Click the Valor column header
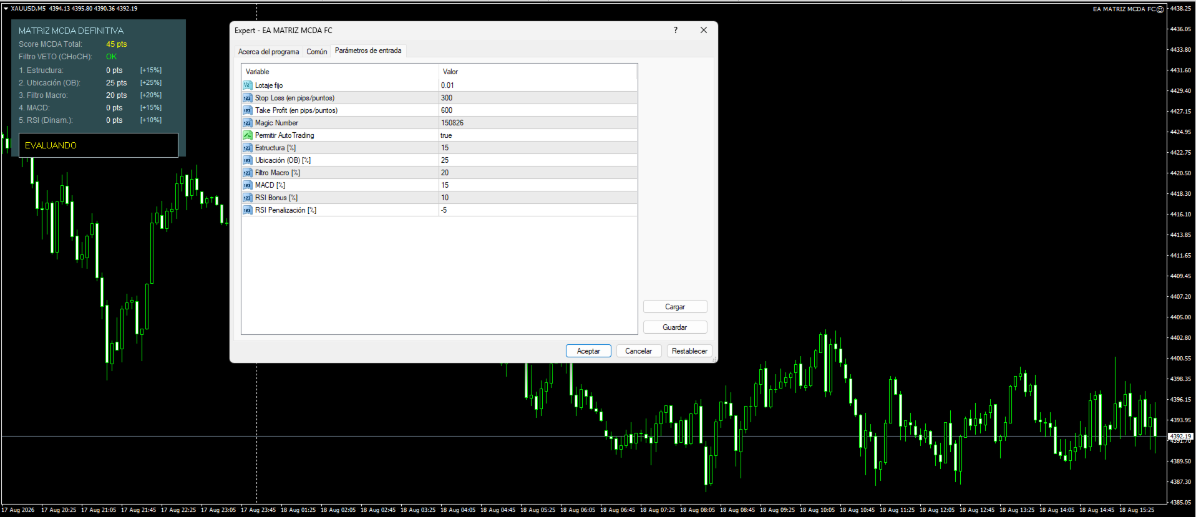 pyautogui.click(x=538, y=72)
